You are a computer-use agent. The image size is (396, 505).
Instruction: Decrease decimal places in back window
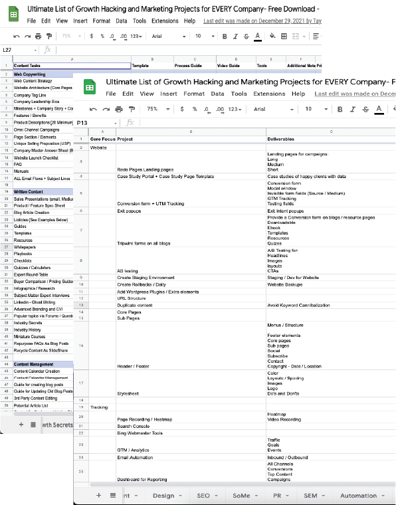click(x=112, y=37)
